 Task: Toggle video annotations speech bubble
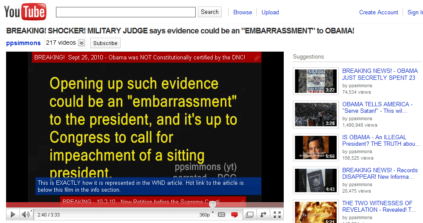(235, 214)
